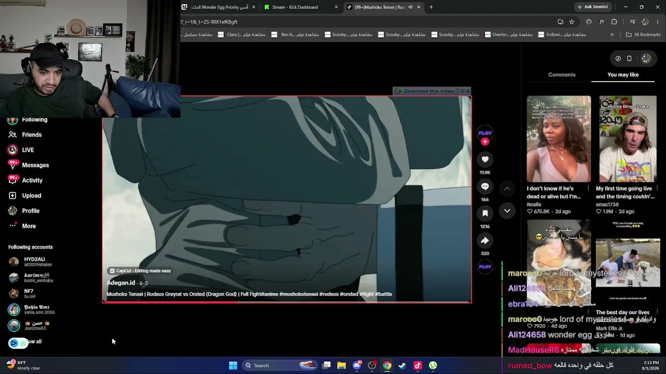This screenshot has width=666, height=374.
Task: Click the CapCut Editing made easy badge
Action: click(x=140, y=271)
